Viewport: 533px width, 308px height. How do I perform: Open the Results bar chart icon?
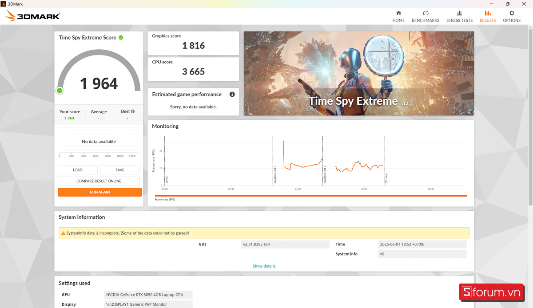point(488,13)
